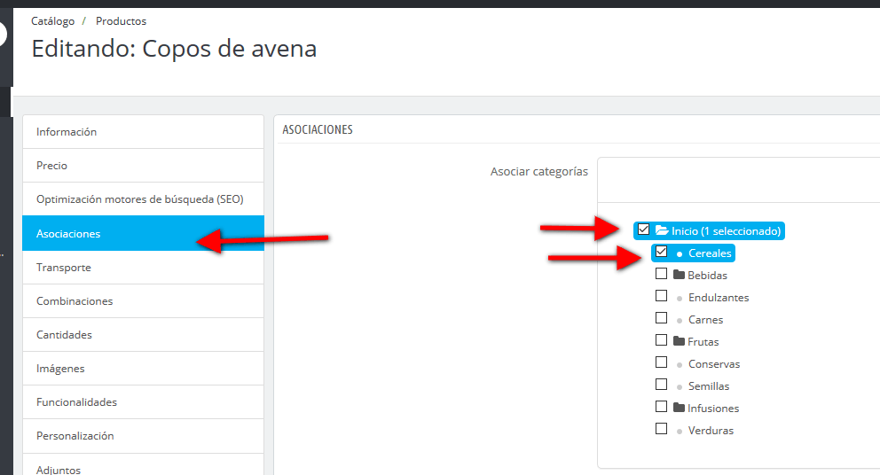Select the Inicio (1 seleccionado) label
The width and height of the screenshot is (880, 475).
pos(727,231)
